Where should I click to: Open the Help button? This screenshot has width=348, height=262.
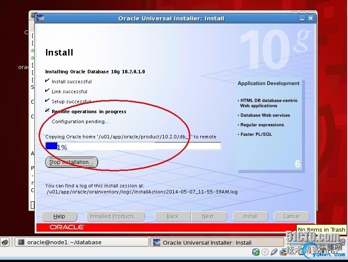click(59, 216)
